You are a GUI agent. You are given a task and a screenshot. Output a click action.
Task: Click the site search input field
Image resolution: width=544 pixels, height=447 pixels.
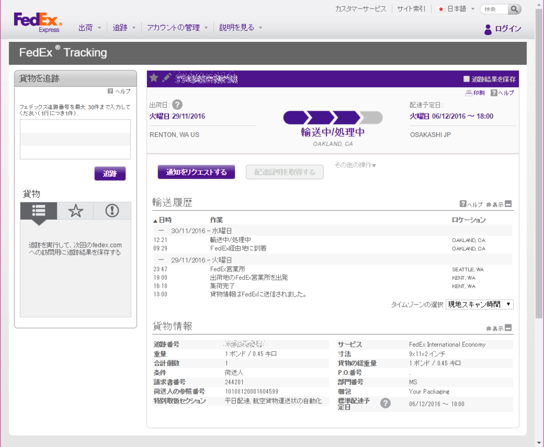tap(496, 9)
